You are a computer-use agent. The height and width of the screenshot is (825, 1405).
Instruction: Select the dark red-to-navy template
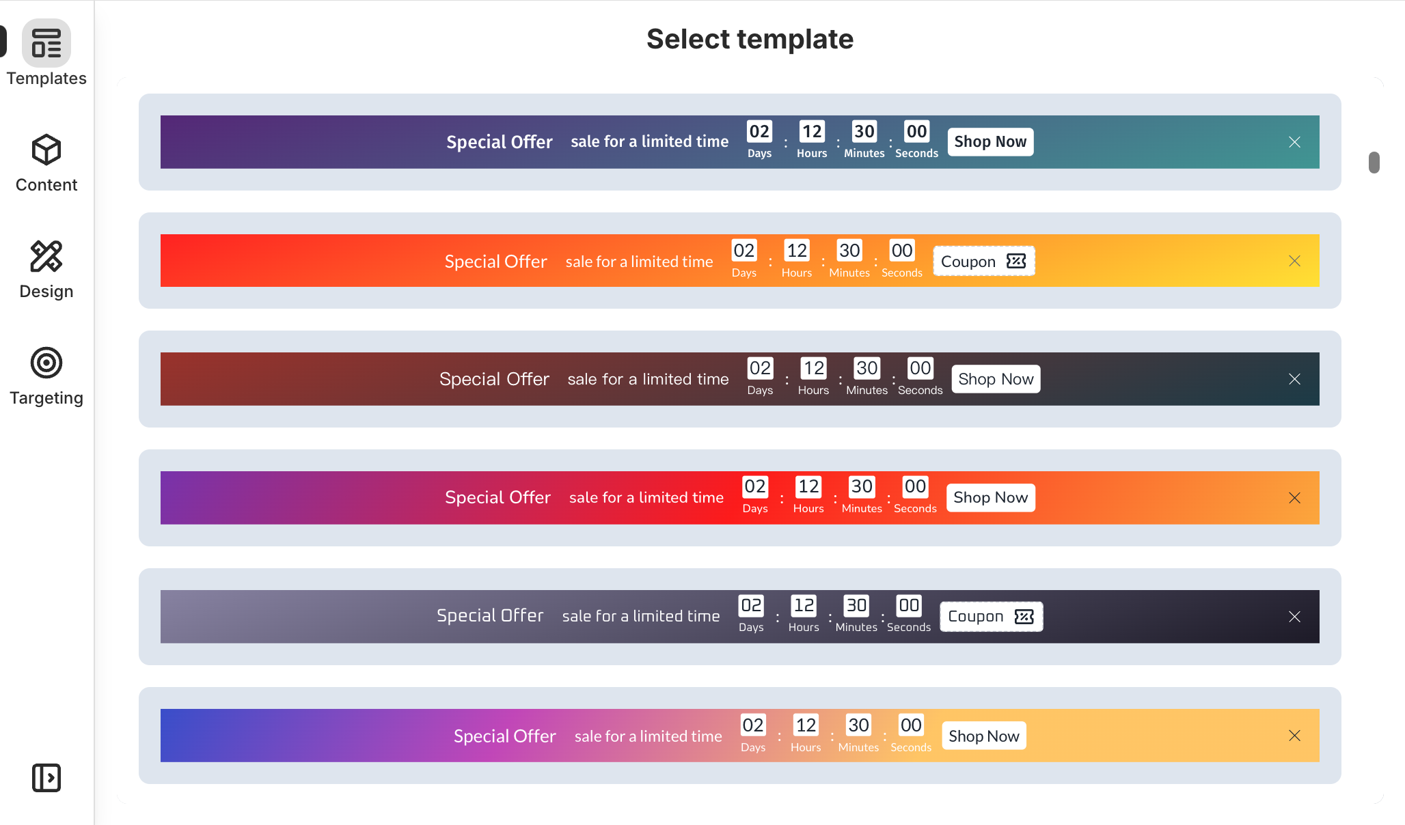[x=739, y=379]
